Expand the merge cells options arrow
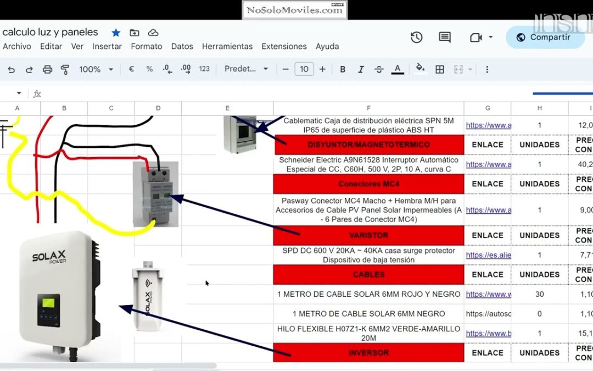593x371 pixels. tap(470, 69)
